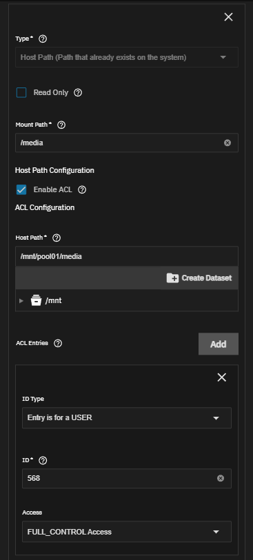Clear the Mount Path field value
Viewport: 253px width, 560px height.
[227, 143]
